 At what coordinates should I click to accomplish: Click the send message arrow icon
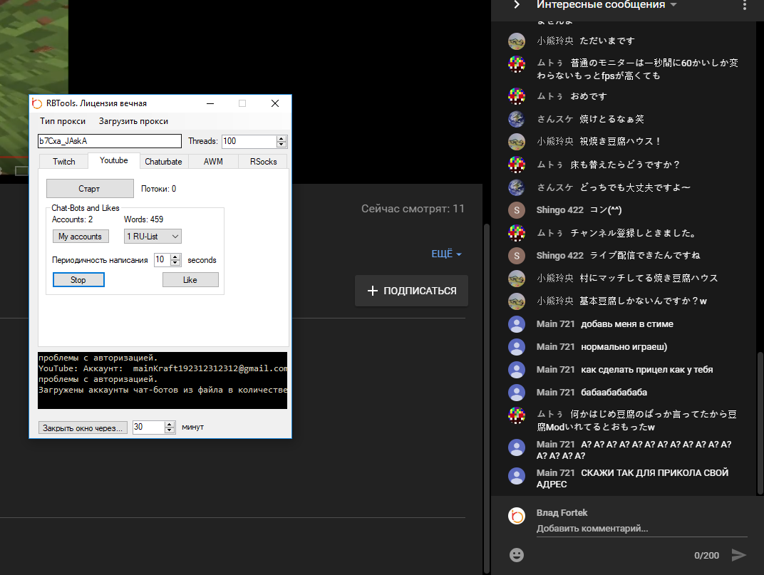click(x=739, y=554)
